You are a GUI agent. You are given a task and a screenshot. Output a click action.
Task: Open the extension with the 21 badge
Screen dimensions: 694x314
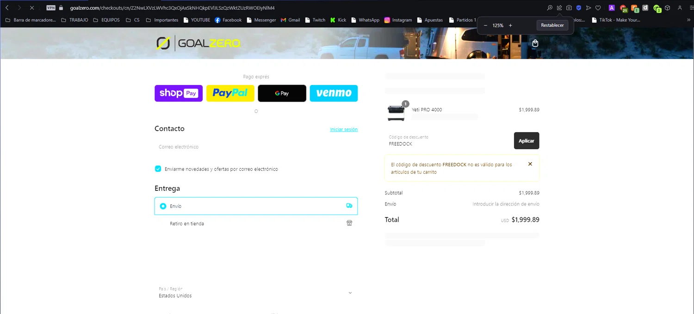[623, 8]
